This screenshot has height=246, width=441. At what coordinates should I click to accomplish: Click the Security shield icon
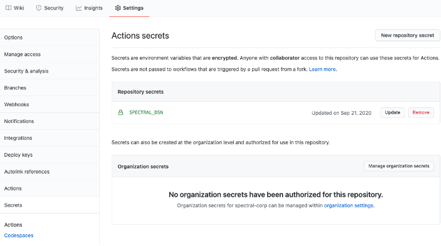point(39,8)
